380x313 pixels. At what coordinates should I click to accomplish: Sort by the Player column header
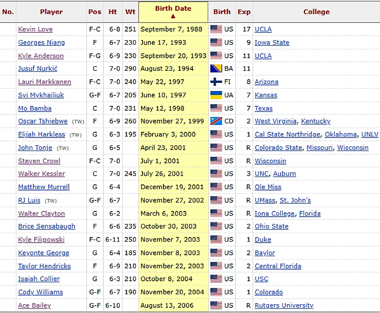pyautogui.click(x=51, y=12)
